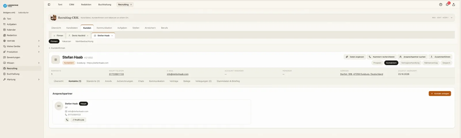The image size is (461, 138).
Task: Click the Profil-Link button
Action: click(x=78, y=120)
